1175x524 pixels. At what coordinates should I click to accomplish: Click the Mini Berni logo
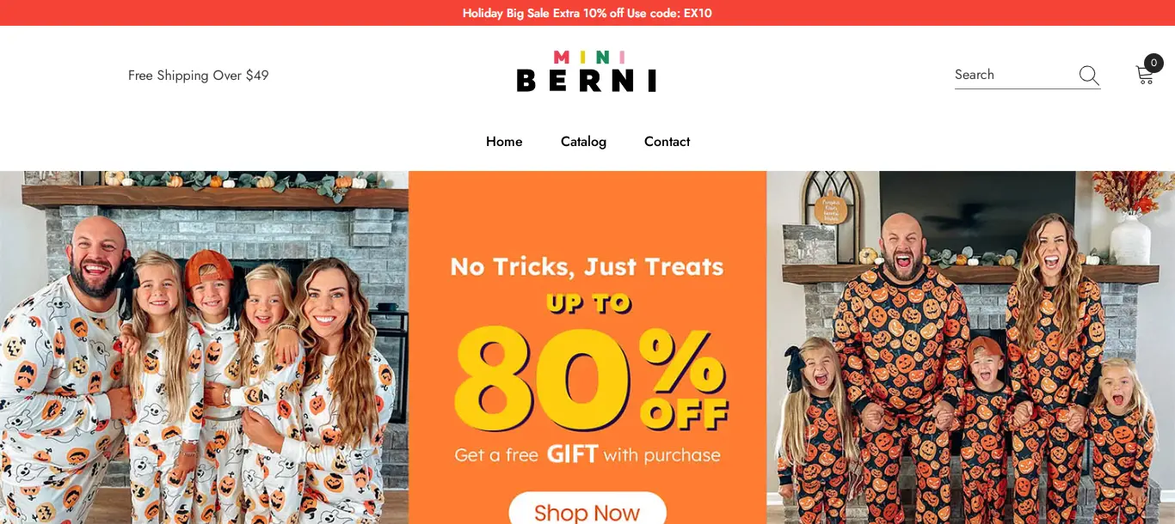pos(587,71)
